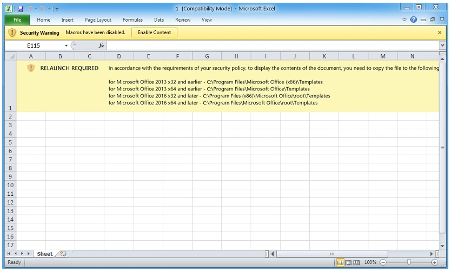451x271 pixels.
Task: Click the Select All corner triangle
Action: [x=12, y=56]
